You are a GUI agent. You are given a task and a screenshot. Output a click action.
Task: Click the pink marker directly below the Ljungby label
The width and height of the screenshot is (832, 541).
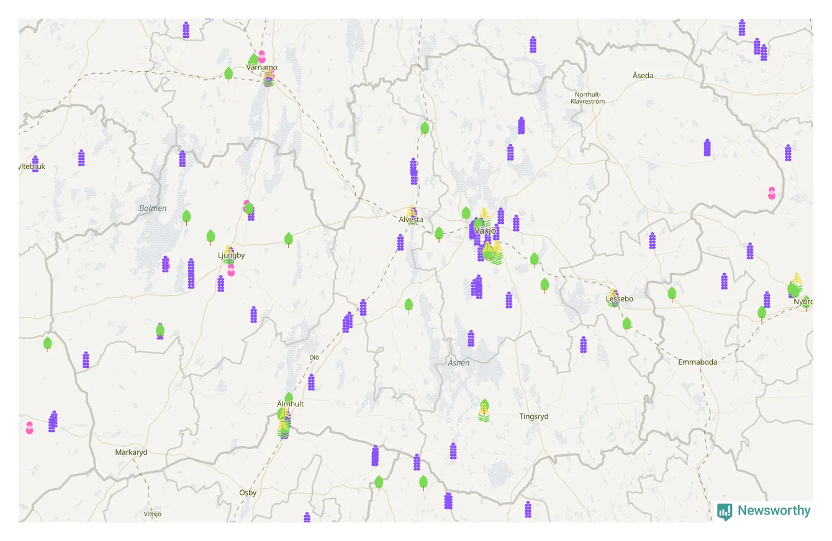231,269
